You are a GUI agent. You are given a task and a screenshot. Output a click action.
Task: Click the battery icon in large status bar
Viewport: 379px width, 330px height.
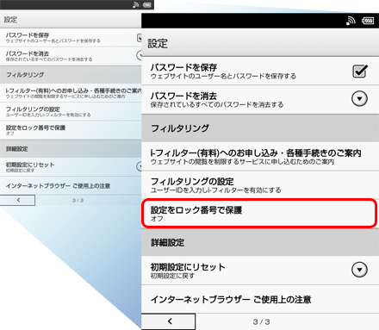click(x=368, y=21)
